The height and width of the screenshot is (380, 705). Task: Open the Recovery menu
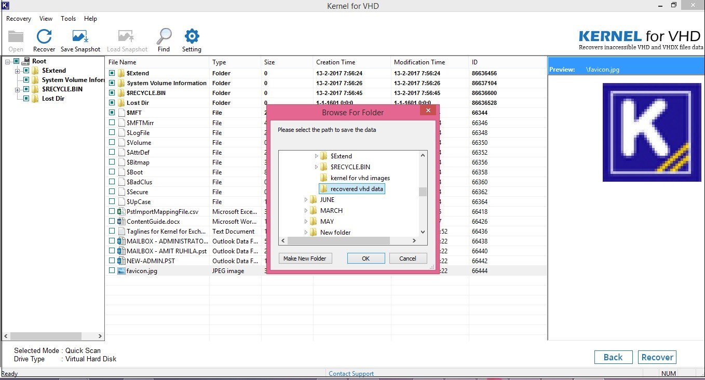[19, 19]
